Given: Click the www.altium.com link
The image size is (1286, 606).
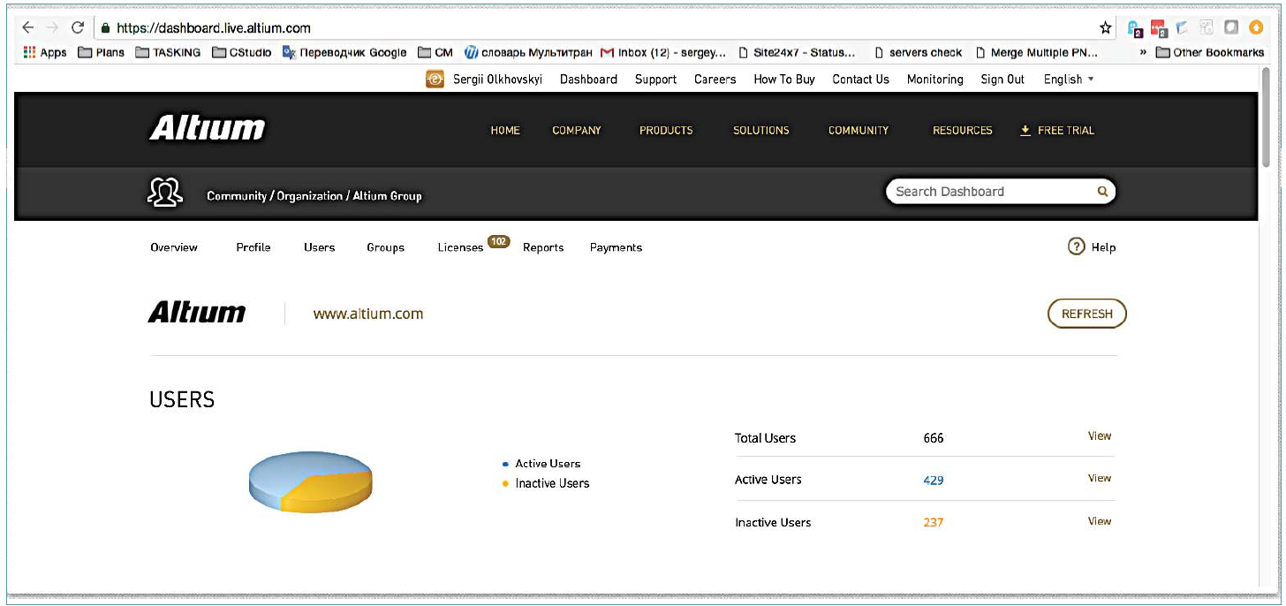Looking at the screenshot, I should [x=368, y=314].
